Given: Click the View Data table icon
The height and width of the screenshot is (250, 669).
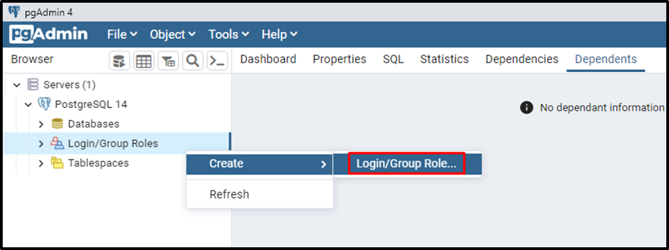Looking at the screenshot, I should click(x=144, y=61).
